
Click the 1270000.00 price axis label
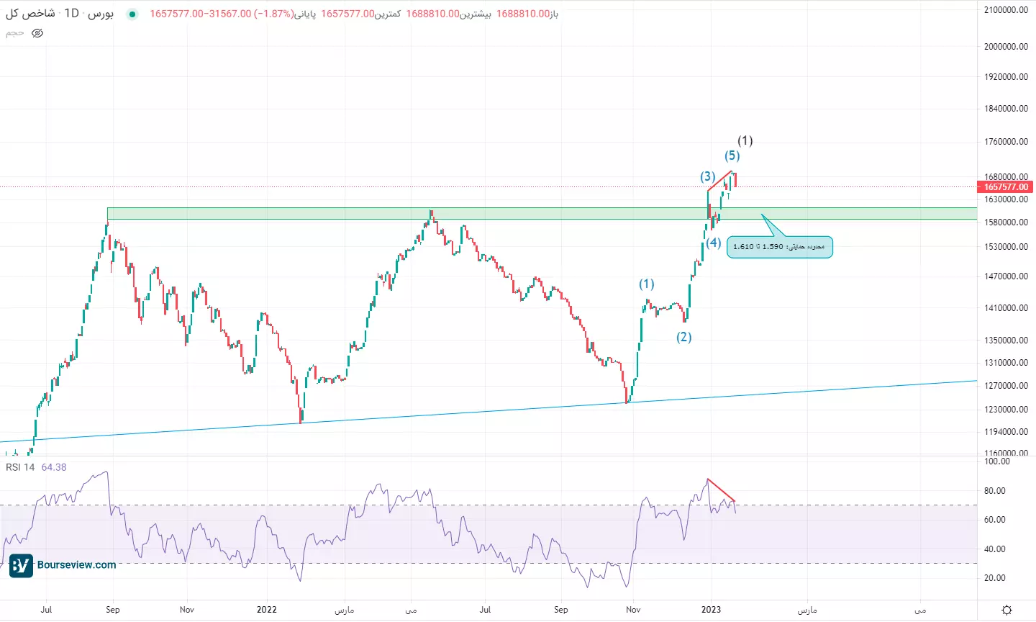coord(1006,386)
